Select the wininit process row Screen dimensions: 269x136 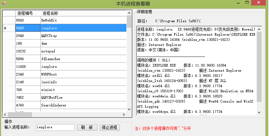tap(83, 90)
